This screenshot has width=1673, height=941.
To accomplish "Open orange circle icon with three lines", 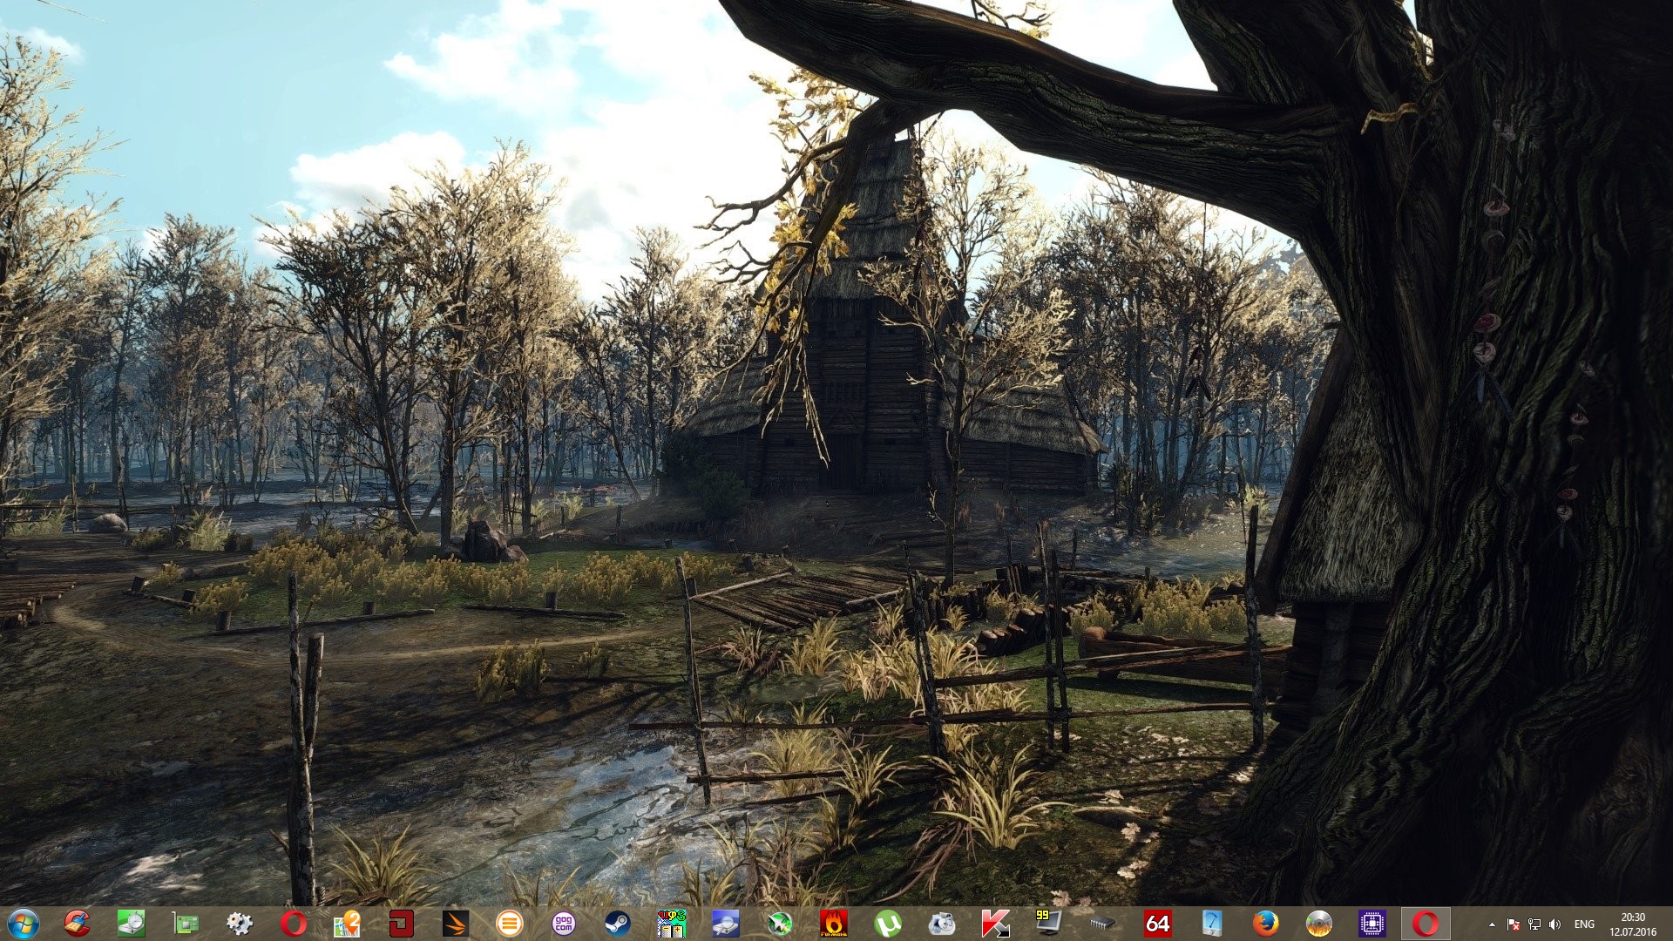I will pos(510,924).
